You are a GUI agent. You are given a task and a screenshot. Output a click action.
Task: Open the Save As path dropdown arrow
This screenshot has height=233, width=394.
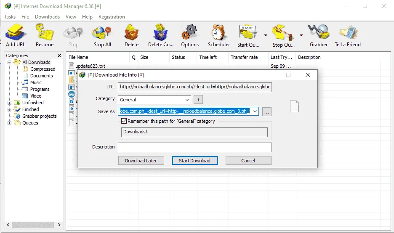pos(255,111)
